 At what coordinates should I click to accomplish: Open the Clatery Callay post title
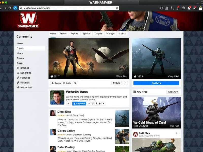66,131
